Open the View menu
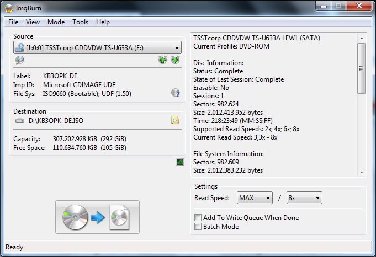This screenshot has height=257, width=376. pos(33,22)
